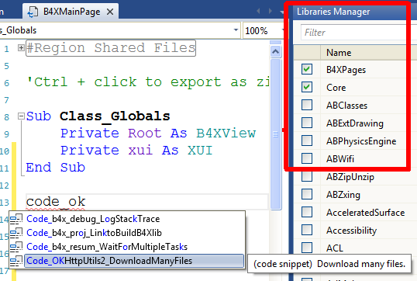Screen dimensions: 417x281
Task: Click snippet icon beside Code_OKHttpUtils2_DownloadManyFiles
Action: point(16,261)
